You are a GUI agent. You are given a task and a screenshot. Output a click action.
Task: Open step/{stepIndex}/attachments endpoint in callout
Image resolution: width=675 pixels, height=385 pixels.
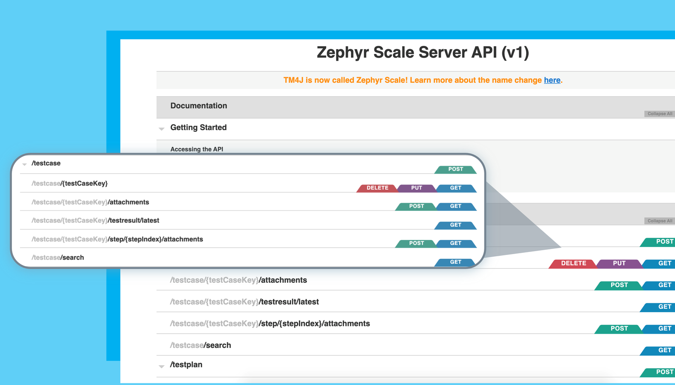(x=117, y=240)
